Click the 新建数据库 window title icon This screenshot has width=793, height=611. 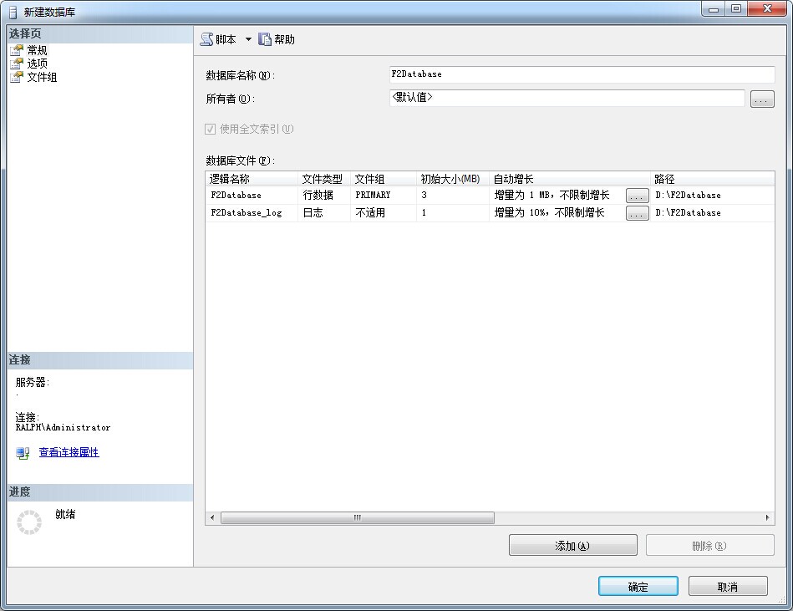tap(13, 12)
